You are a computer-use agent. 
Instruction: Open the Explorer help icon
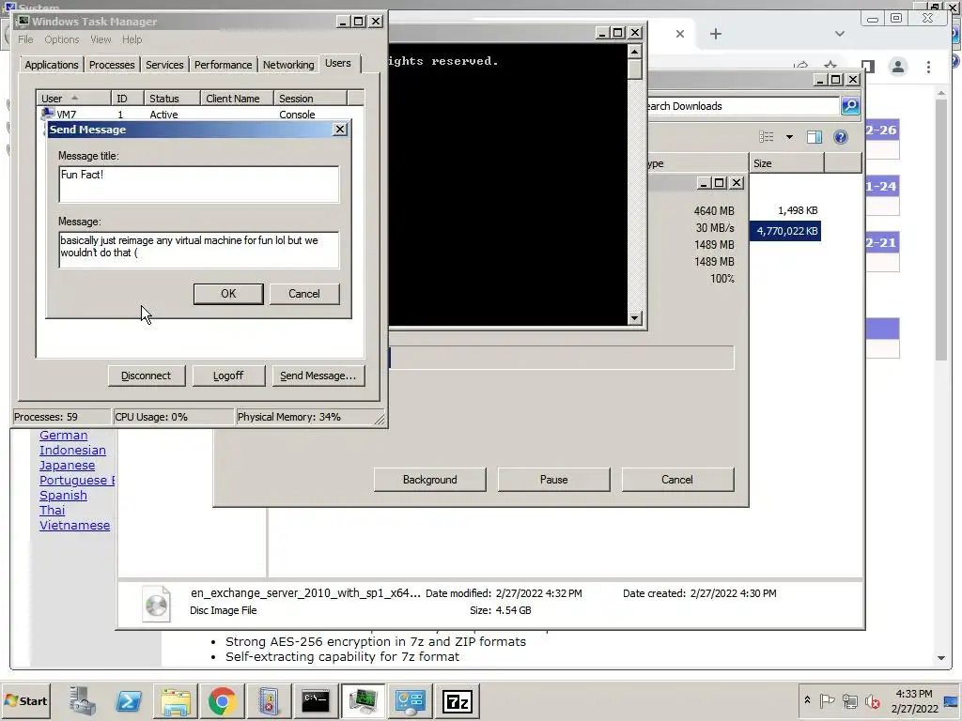coord(841,137)
